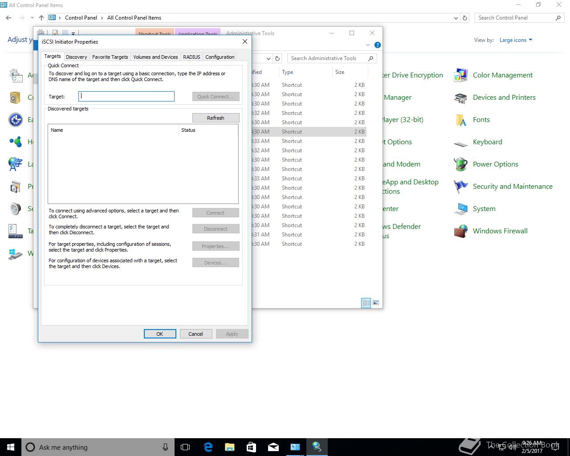Image resolution: width=570 pixels, height=456 pixels.
Task: Click the Name column header in discovered targets
Action: [x=113, y=130]
